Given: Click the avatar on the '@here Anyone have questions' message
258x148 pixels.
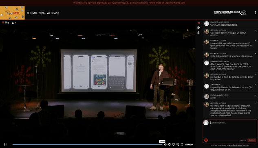Looking at the screenshot, I should (x=207, y=63).
